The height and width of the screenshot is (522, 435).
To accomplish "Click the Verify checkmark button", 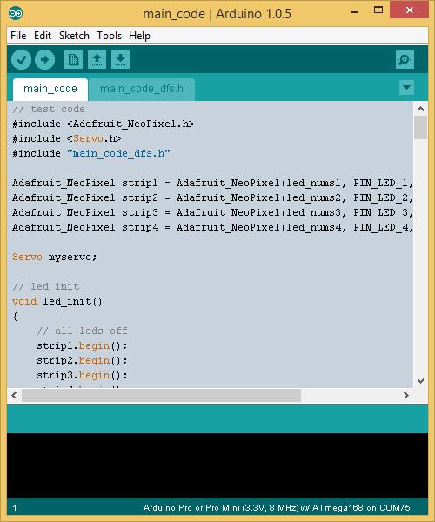I will [x=21, y=60].
